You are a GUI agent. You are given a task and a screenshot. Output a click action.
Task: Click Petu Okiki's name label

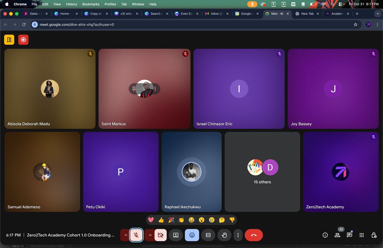(96, 207)
